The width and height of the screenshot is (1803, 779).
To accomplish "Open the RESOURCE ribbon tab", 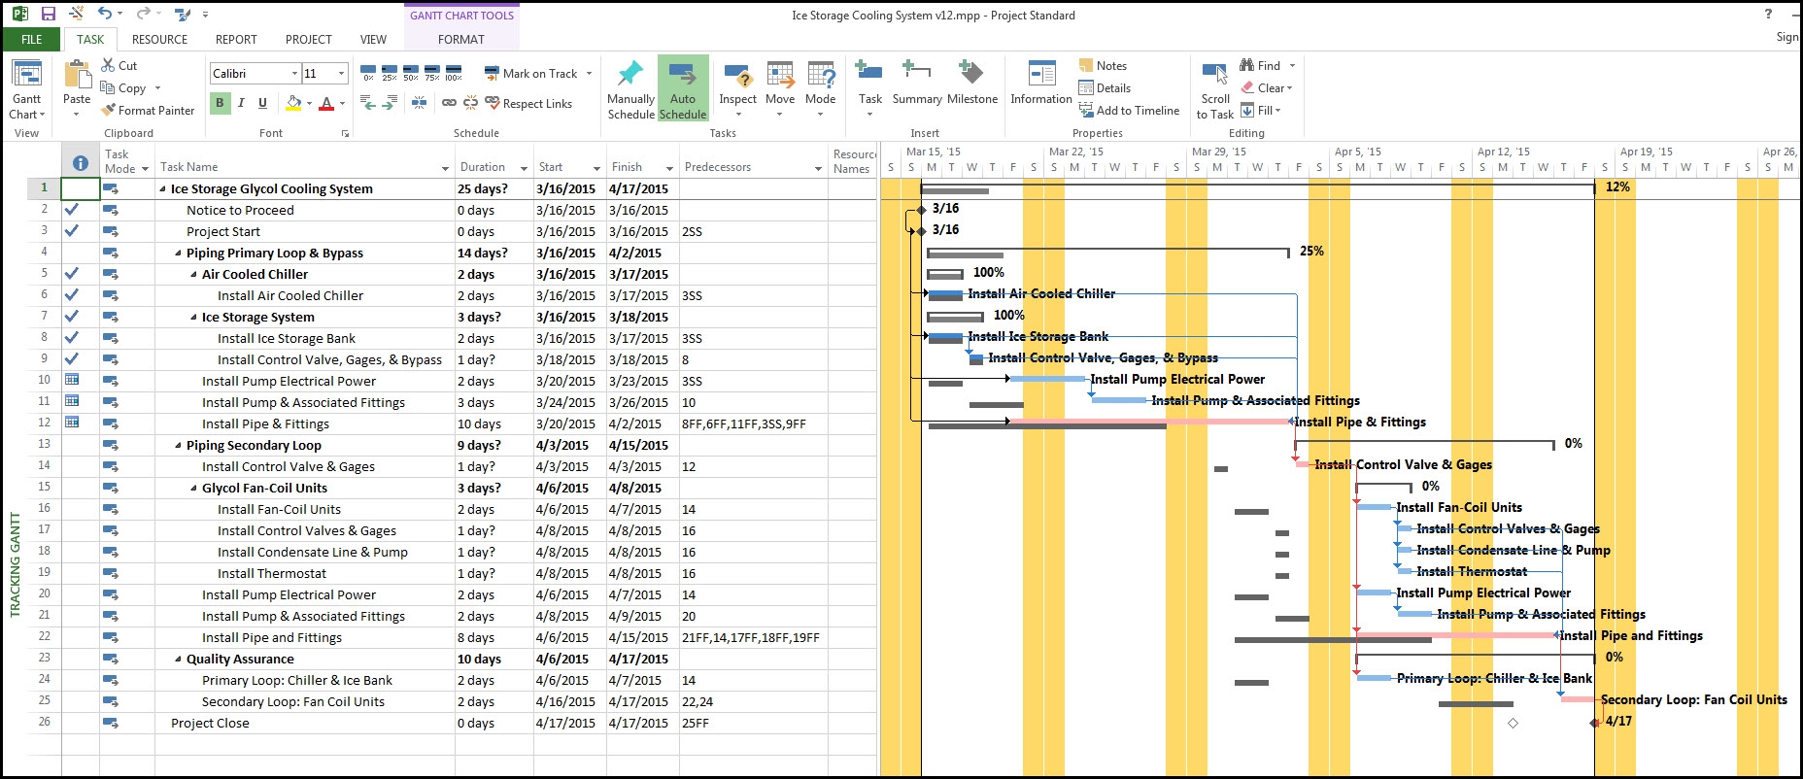I will pyautogui.click(x=159, y=40).
